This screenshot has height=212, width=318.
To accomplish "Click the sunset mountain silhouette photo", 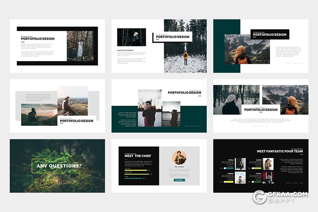I will pos(39,115).
